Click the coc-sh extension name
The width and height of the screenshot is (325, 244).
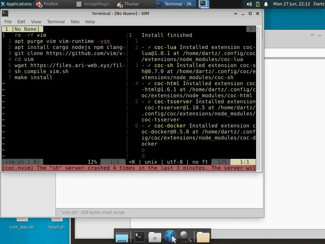[x=164, y=65]
